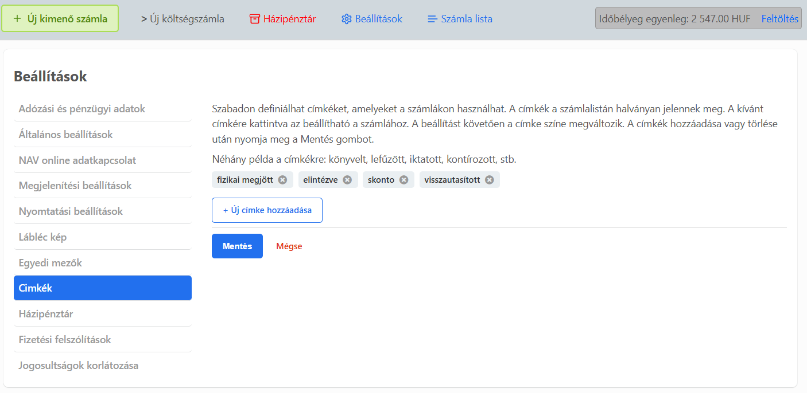This screenshot has height=393, width=807.
Task: Click the plus icon for new outgoing invoice
Action: pos(17,18)
